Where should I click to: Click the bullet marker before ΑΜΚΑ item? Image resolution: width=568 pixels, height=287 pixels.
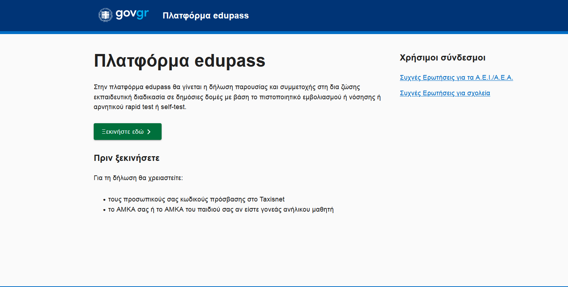coord(104,210)
